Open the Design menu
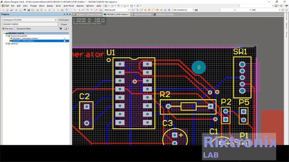Viewport: 289px width, 162px height. (x=50, y=6)
